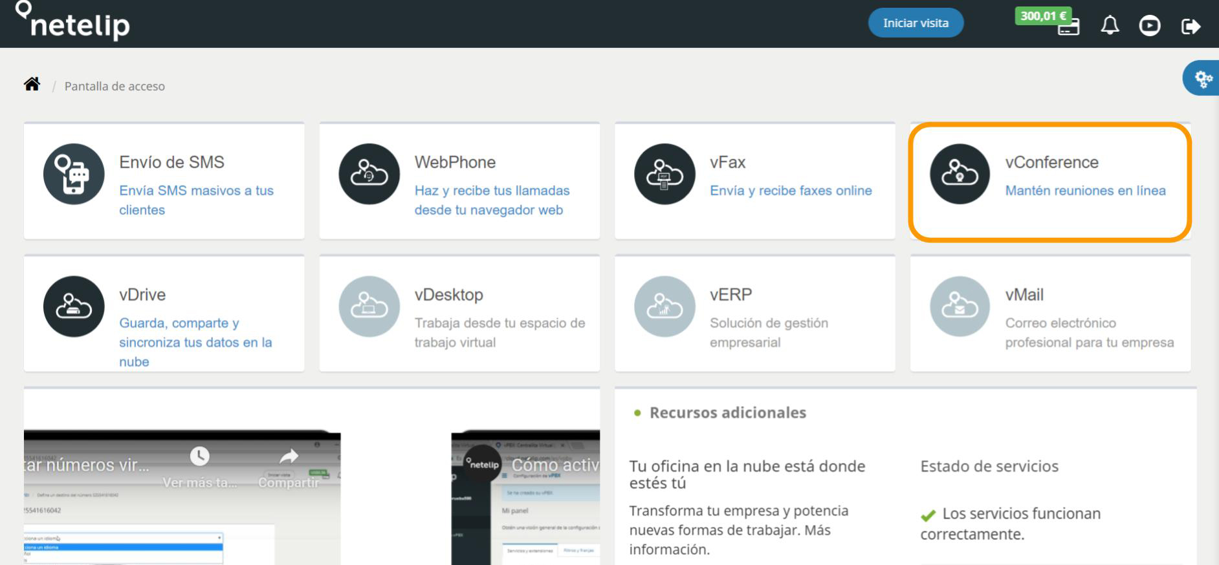
Task: Click Compartir share arrow on first video
Action: [x=289, y=456]
